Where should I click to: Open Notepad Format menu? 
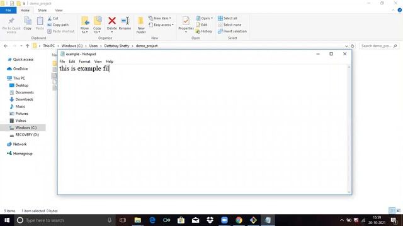point(84,62)
